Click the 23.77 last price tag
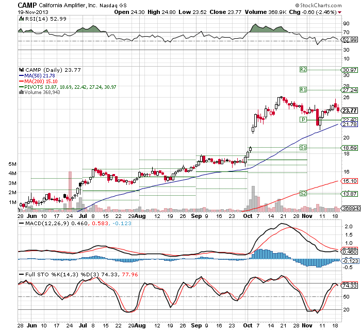The width and height of the screenshot is (361, 330). click(x=350, y=111)
